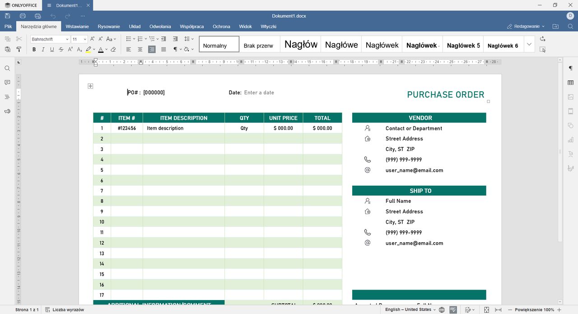Click the Redagowanie editing mode button
Image resolution: width=578 pixels, height=314 pixels.
pyautogui.click(x=526, y=27)
